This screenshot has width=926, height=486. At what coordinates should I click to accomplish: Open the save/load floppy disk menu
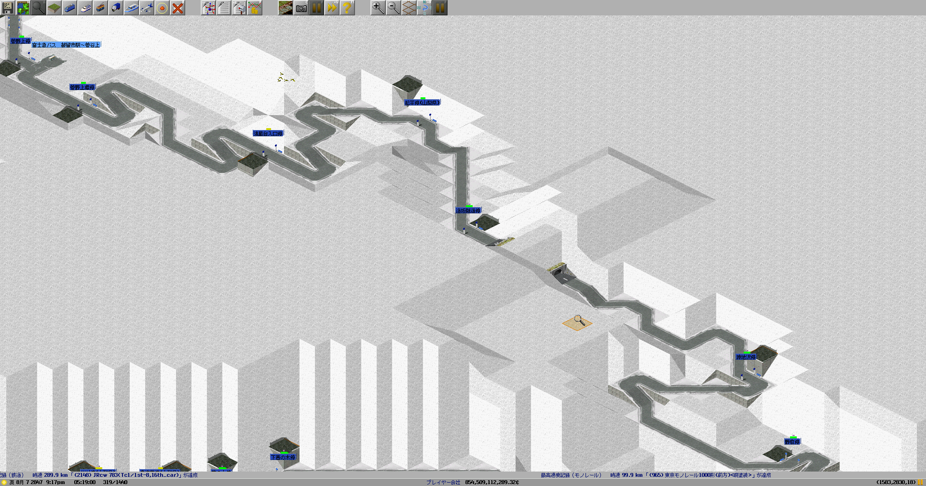click(8, 8)
